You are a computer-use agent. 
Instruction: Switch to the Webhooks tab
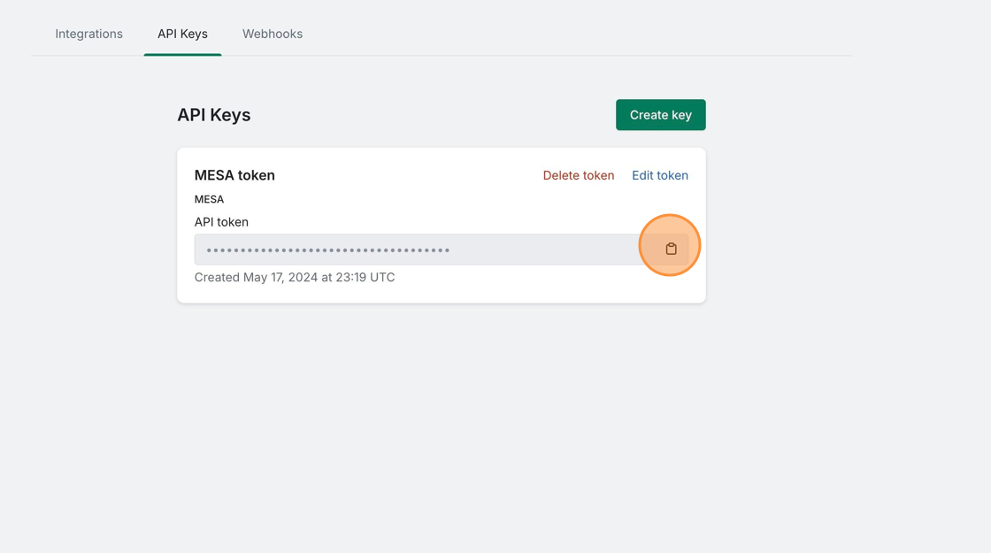tap(273, 34)
